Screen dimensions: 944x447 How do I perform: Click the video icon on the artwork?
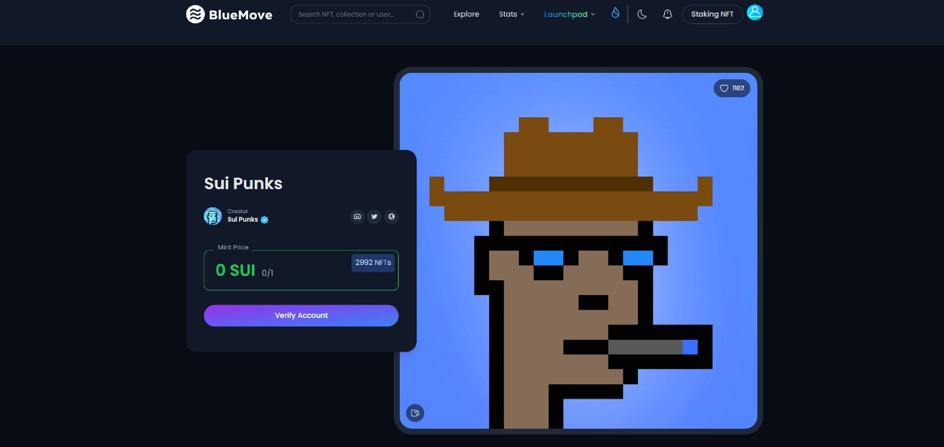click(x=415, y=413)
